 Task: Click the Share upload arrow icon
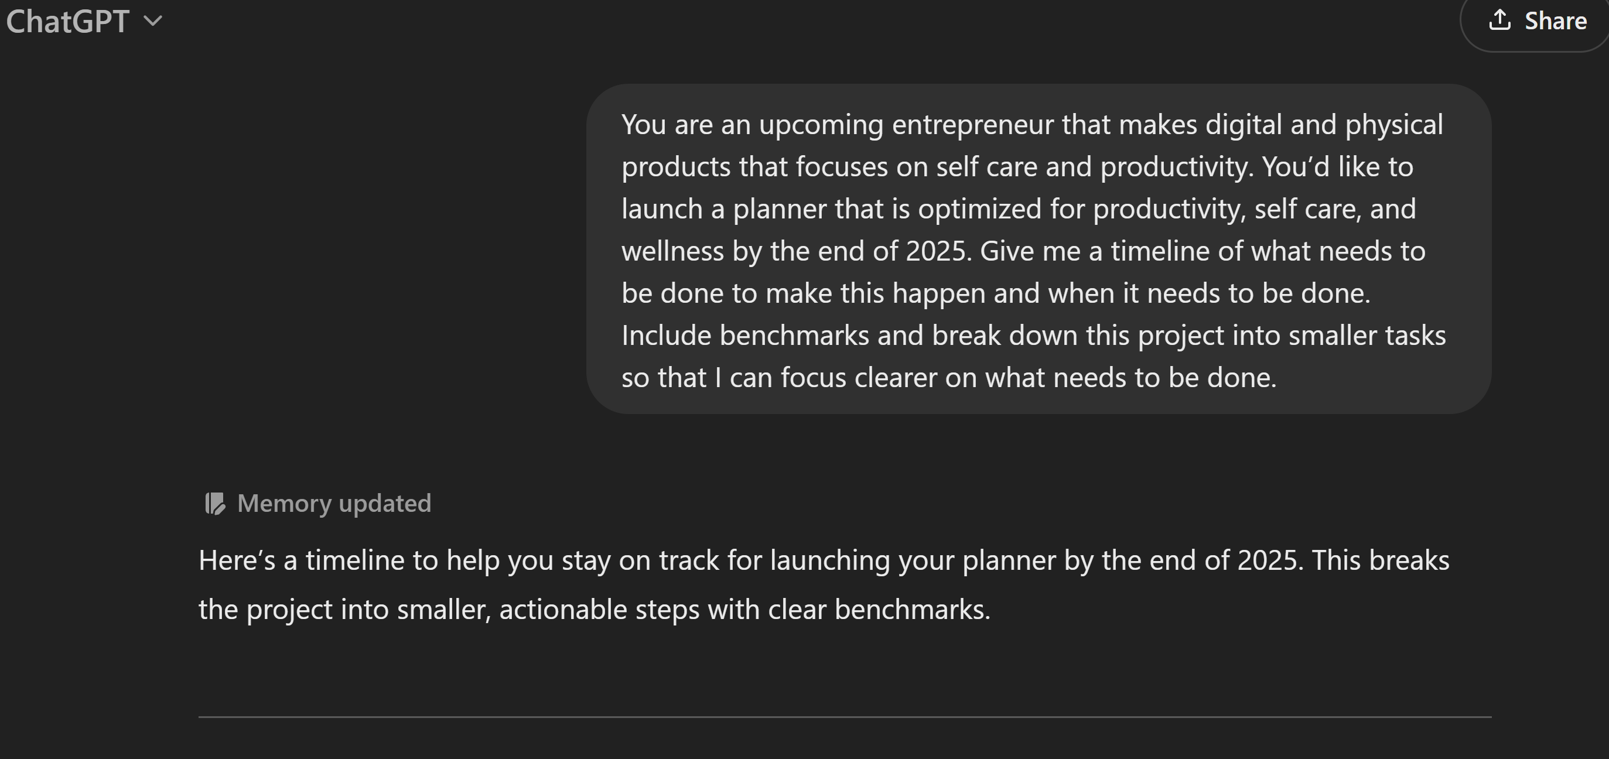[1499, 20]
